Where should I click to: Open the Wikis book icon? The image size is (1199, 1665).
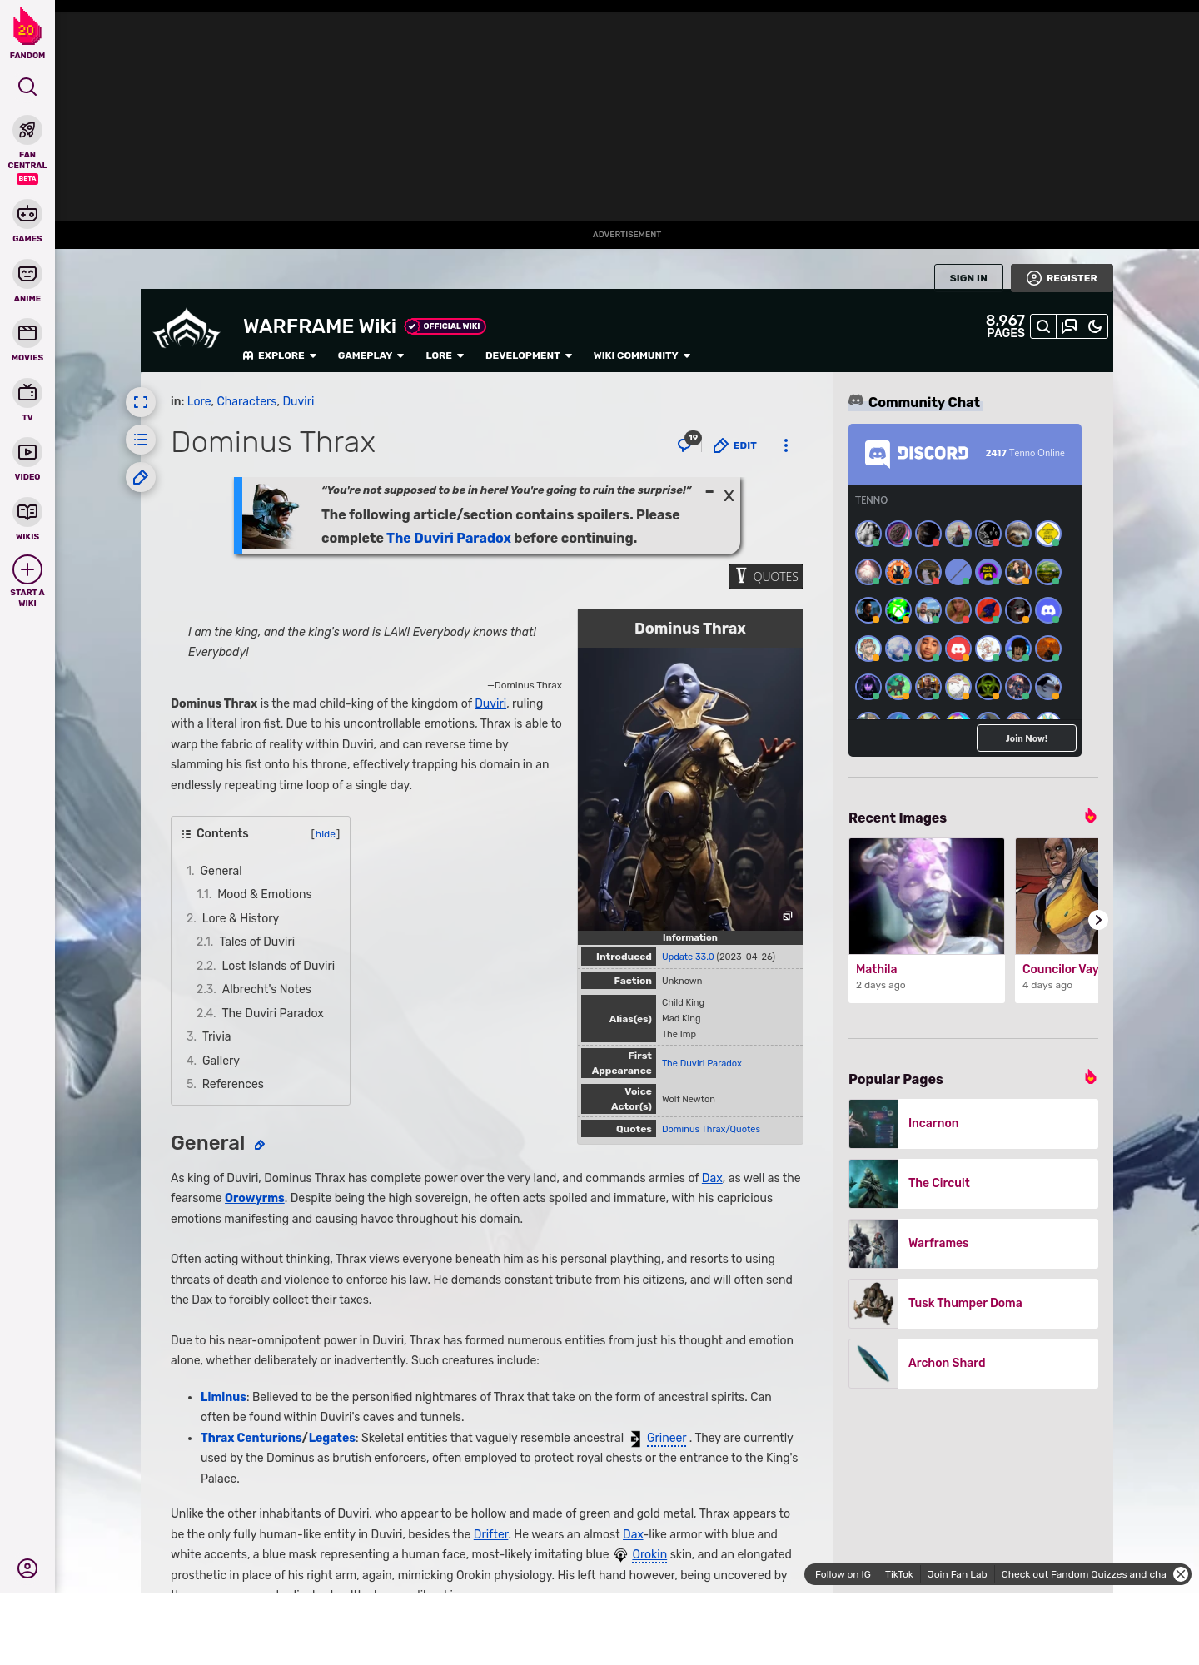pyautogui.click(x=27, y=512)
